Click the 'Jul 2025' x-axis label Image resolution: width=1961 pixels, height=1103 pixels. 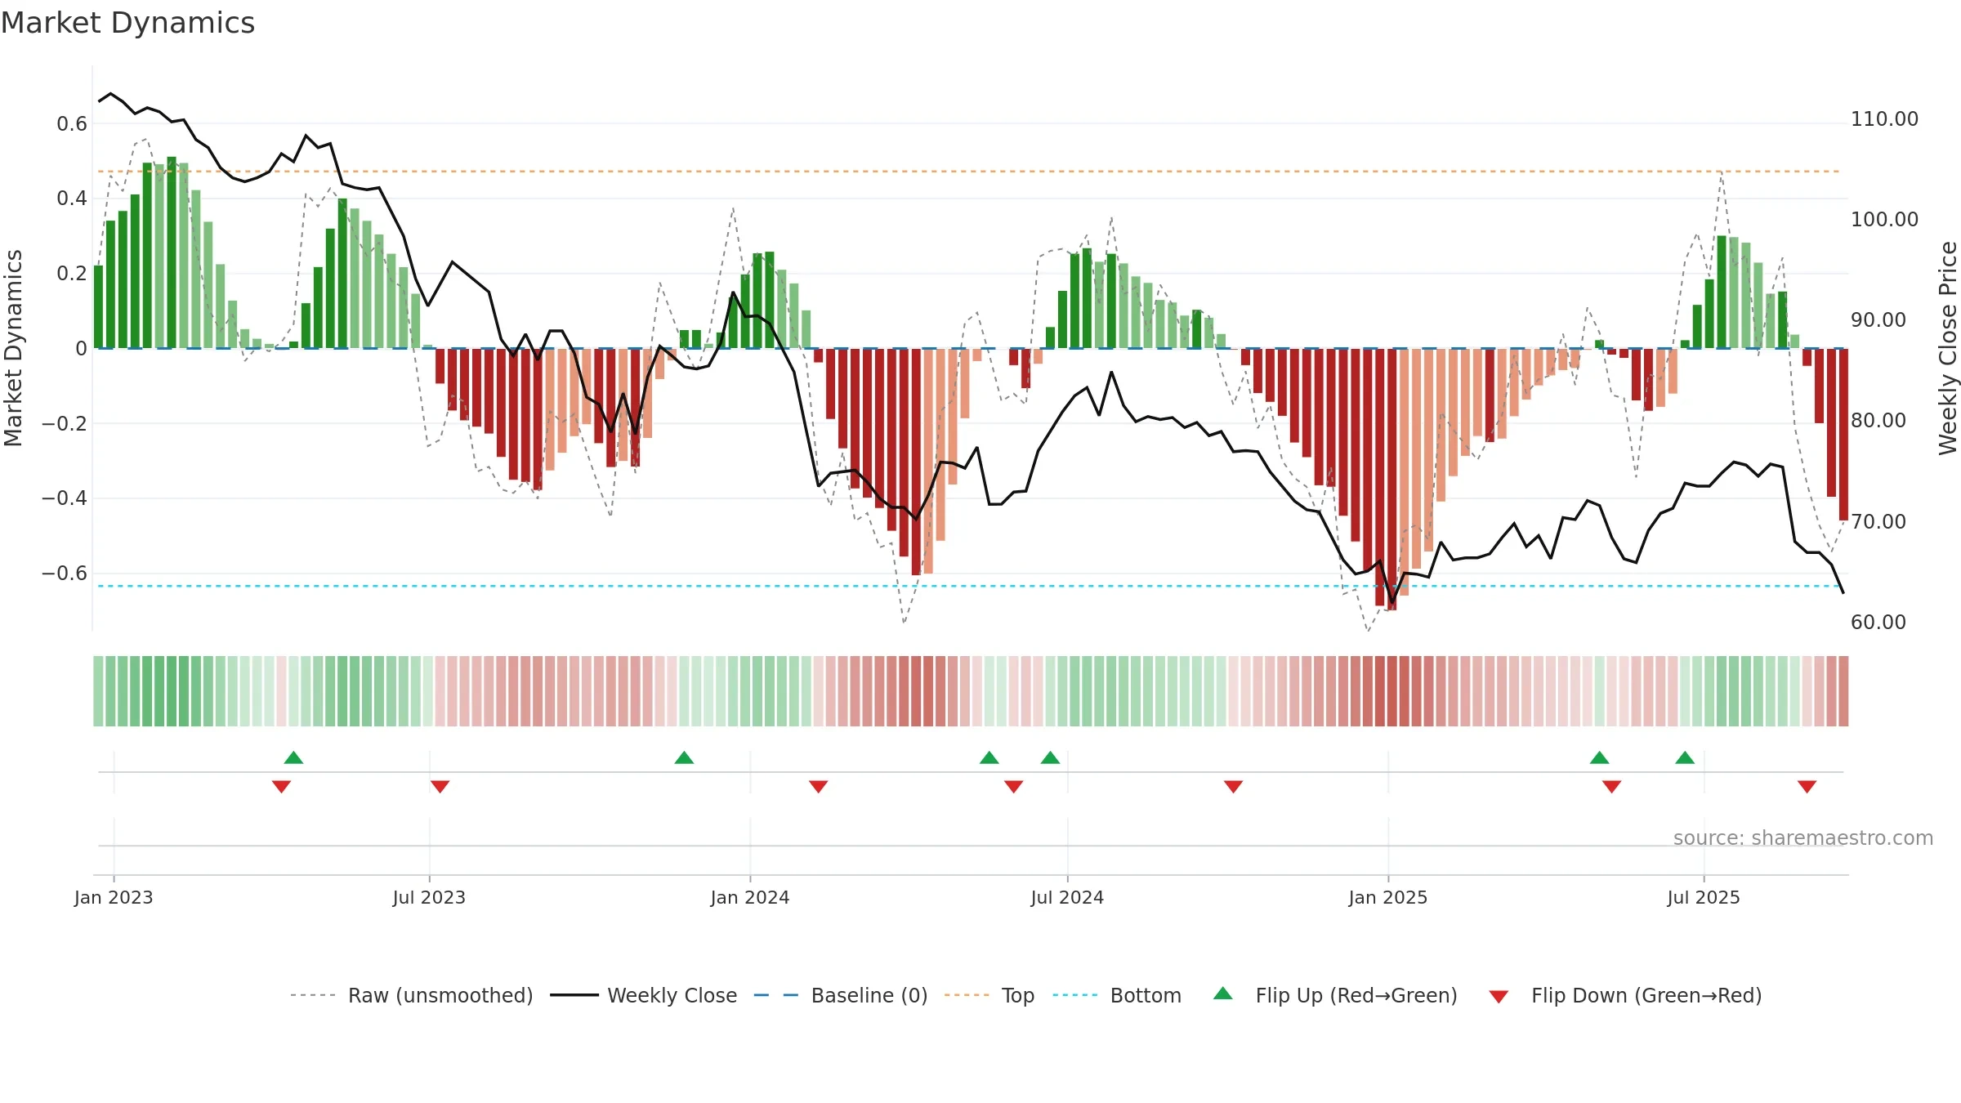click(1704, 897)
